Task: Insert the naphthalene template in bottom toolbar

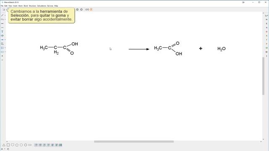Action: [x=30, y=145]
